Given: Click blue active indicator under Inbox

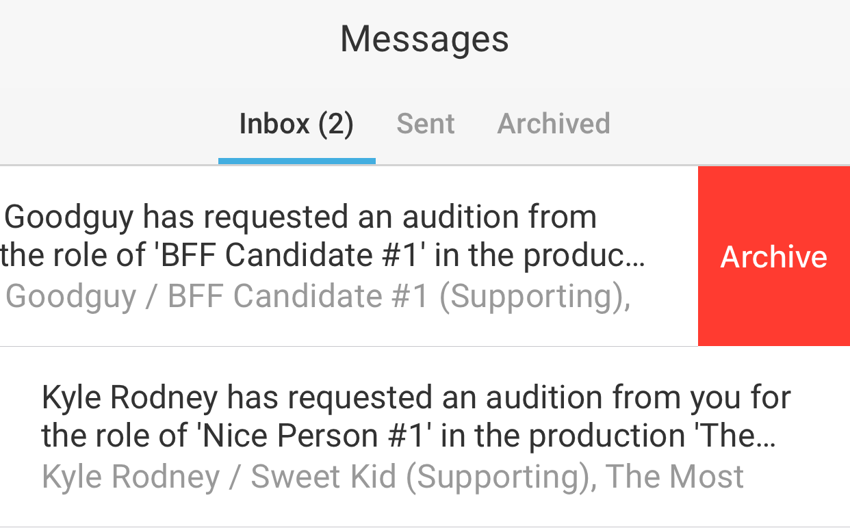Looking at the screenshot, I should coord(296,161).
